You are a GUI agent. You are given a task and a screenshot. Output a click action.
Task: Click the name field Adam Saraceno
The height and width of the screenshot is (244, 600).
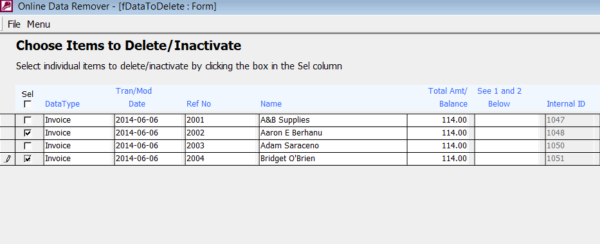click(333, 146)
